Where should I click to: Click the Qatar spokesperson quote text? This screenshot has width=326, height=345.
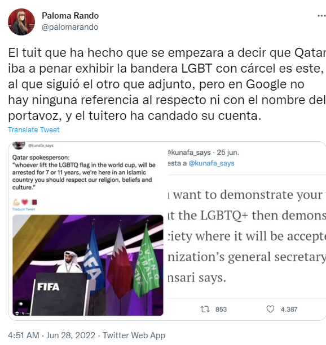pyautogui.click(x=84, y=172)
